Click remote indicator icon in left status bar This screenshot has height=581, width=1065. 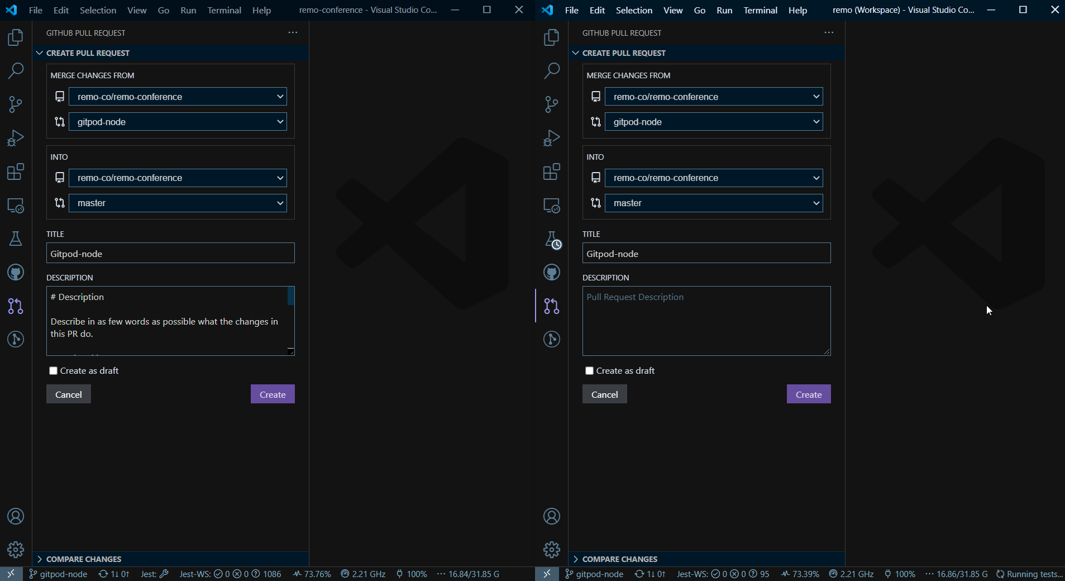[x=11, y=574]
